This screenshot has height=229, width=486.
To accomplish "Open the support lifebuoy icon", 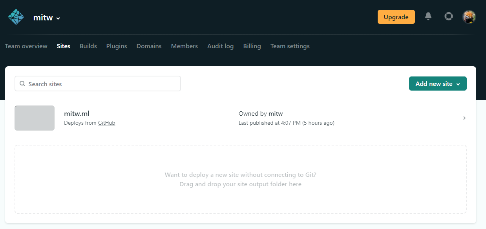I will click(x=448, y=16).
